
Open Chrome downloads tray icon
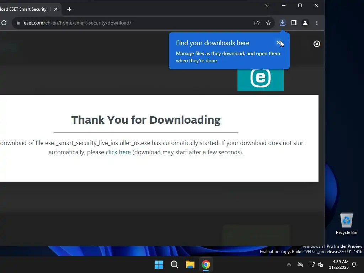coord(282,23)
